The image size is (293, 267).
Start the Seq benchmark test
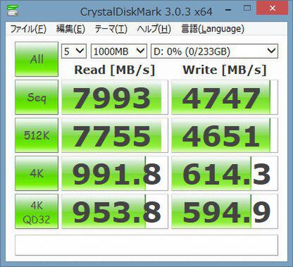(37, 97)
